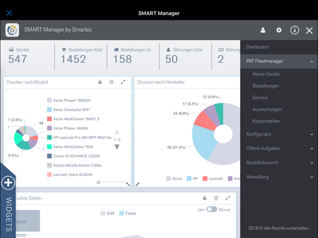Add a widget with the plus button
This screenshot has width=318, height=238.
point(8,183)
